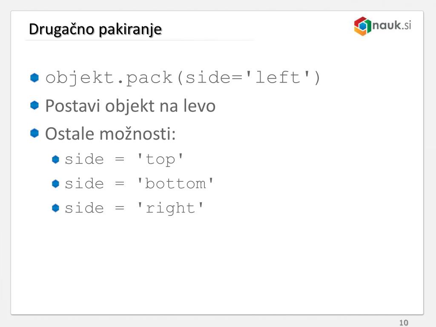The image size is (436, 327).
Task: Click the empty area of the slide body
Action: tap(217, 264)
